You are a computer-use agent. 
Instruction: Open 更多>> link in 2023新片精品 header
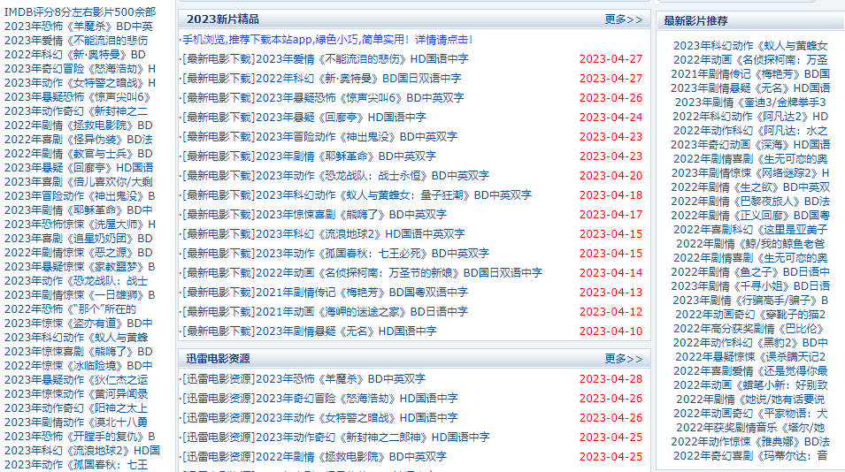pyautogui.click(x=624, y=19)
